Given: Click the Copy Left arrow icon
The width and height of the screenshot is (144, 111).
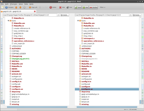Looking at the screenshot, I should point(30,7).
